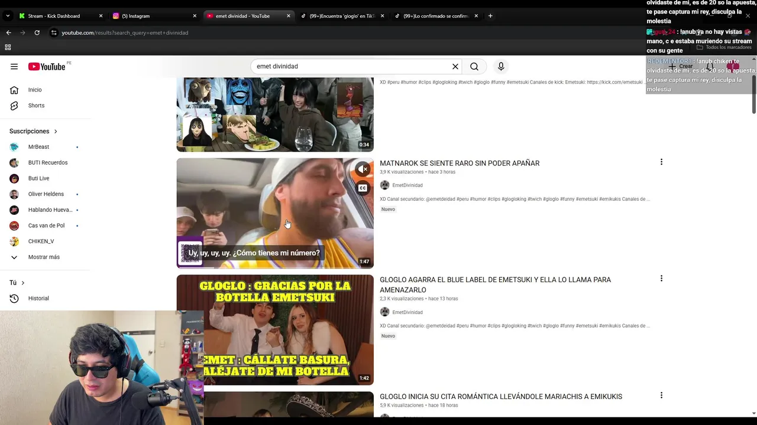Screen dimensions: 757x425
Task: Open options menu for MARIACHIS video
Action: pyautogui.click(x=661, y=395)
